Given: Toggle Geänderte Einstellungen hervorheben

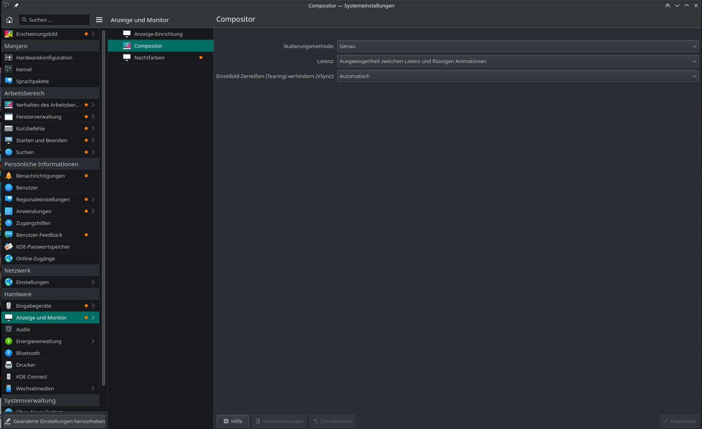Looking at the screenshot, I should click(x=54, y=421).
